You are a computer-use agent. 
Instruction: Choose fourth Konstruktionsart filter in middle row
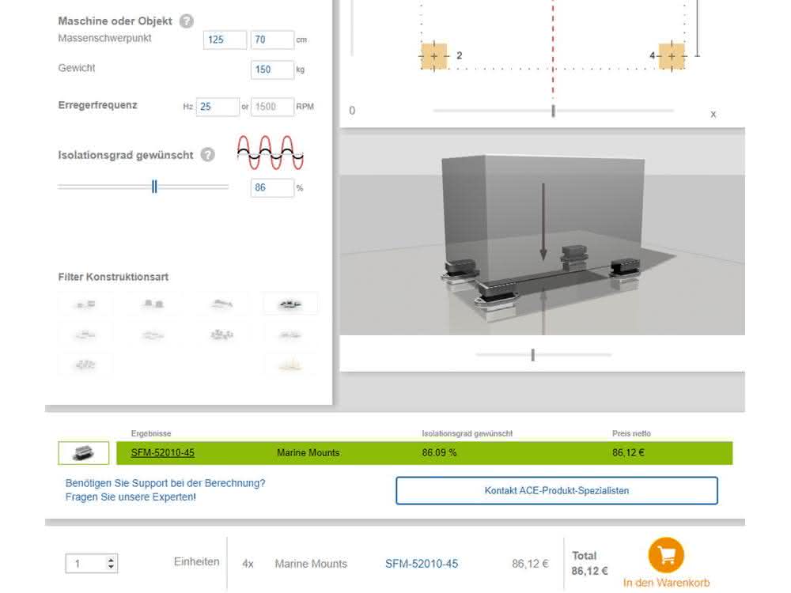(290, 334)
